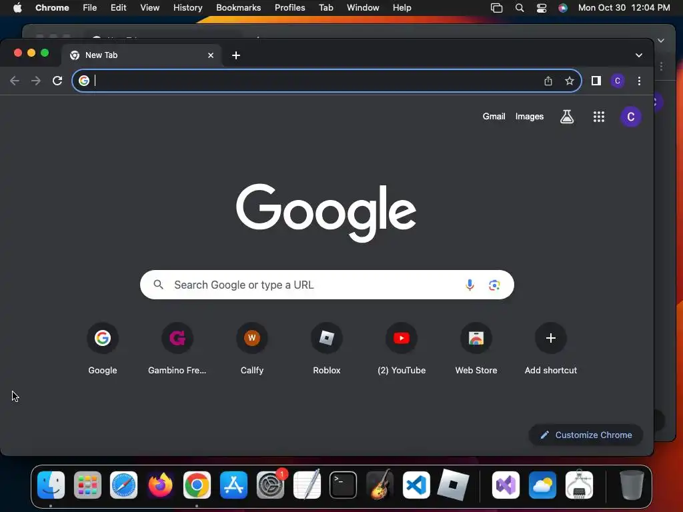The width and height of the screenshot is (683, 512).
Task: Select the New Tab tab
Action: [142, 55]
